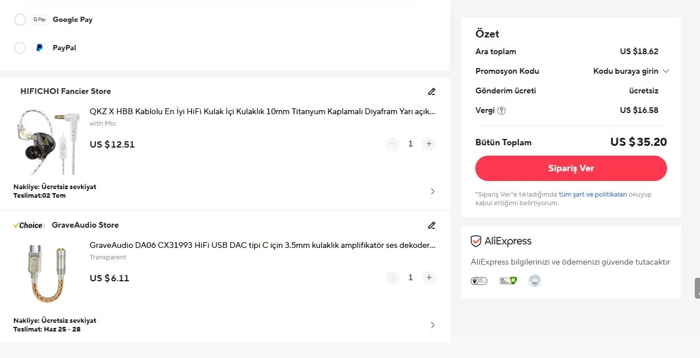Click the AliExpress shield logo
This screenshot has height=358, width=700.
coord(476,241)
